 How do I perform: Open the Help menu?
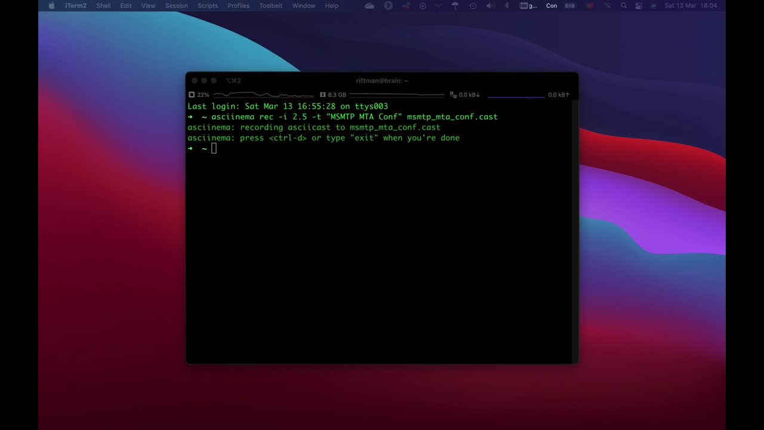tap(331, 5)
